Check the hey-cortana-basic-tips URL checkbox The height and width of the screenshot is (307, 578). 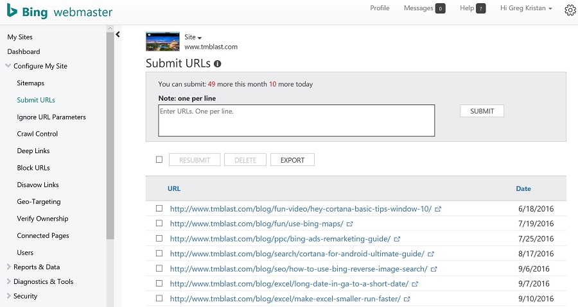159,208
